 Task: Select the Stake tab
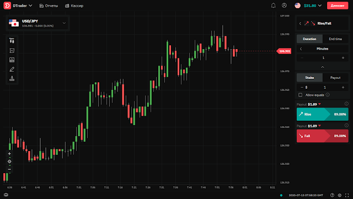309,78
